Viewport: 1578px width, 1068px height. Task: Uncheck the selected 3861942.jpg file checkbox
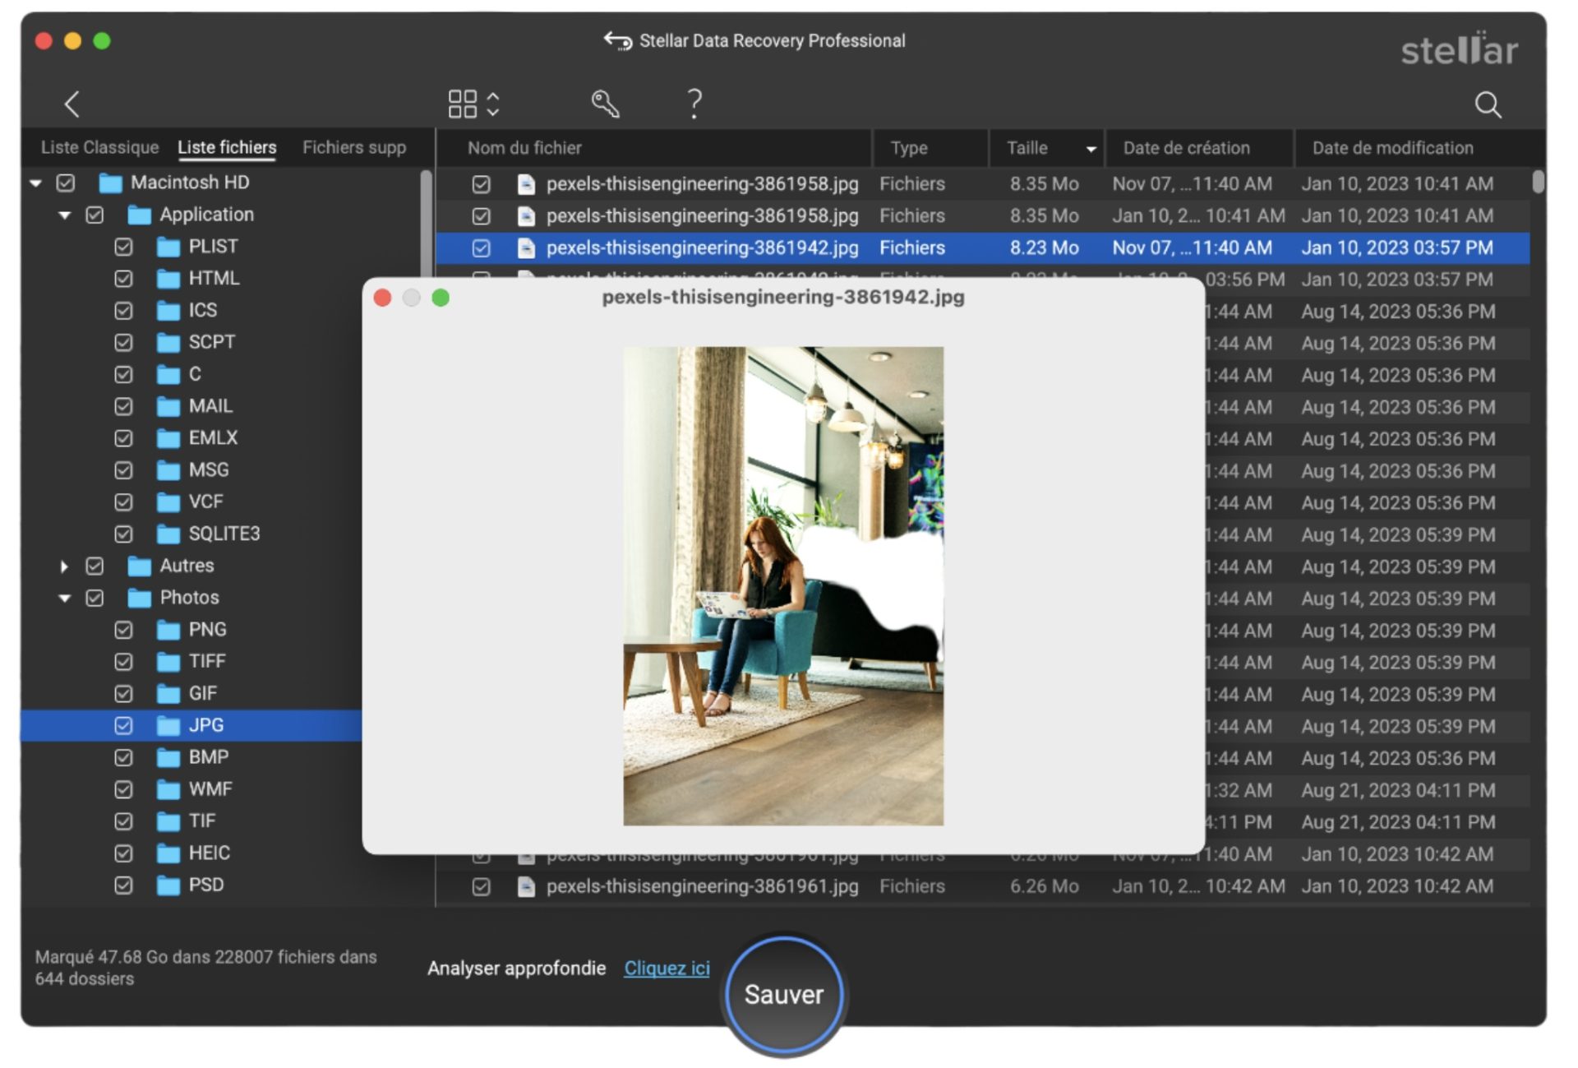pyautogui.click(x=482, y=248)
